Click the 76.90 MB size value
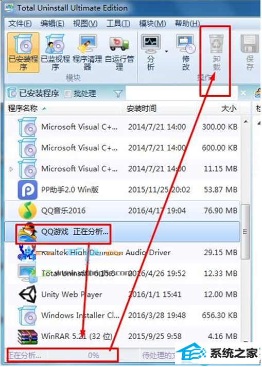This screenshot has width=262, height=367. [220, 211]
